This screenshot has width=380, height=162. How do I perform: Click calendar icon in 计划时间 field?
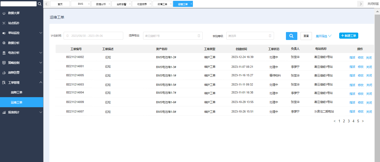(x=67, y=36)
